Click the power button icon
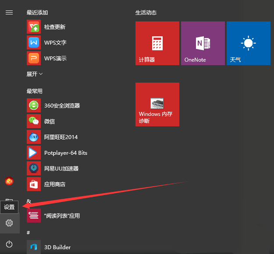Image resolution: width=274 pixels, height=254 pixels. point(9,244)
